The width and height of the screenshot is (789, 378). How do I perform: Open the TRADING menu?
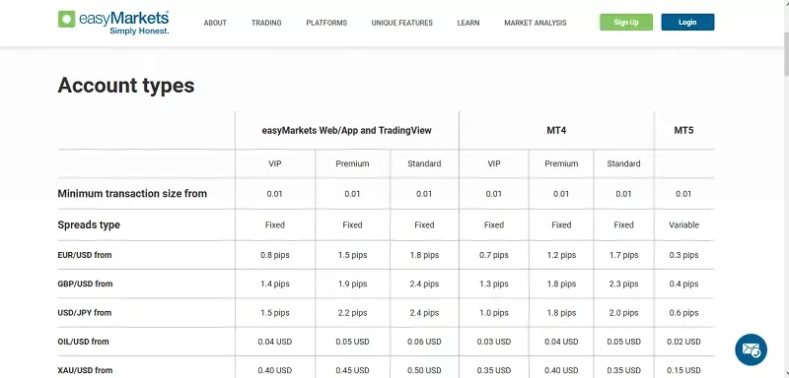tap(266, 23)
